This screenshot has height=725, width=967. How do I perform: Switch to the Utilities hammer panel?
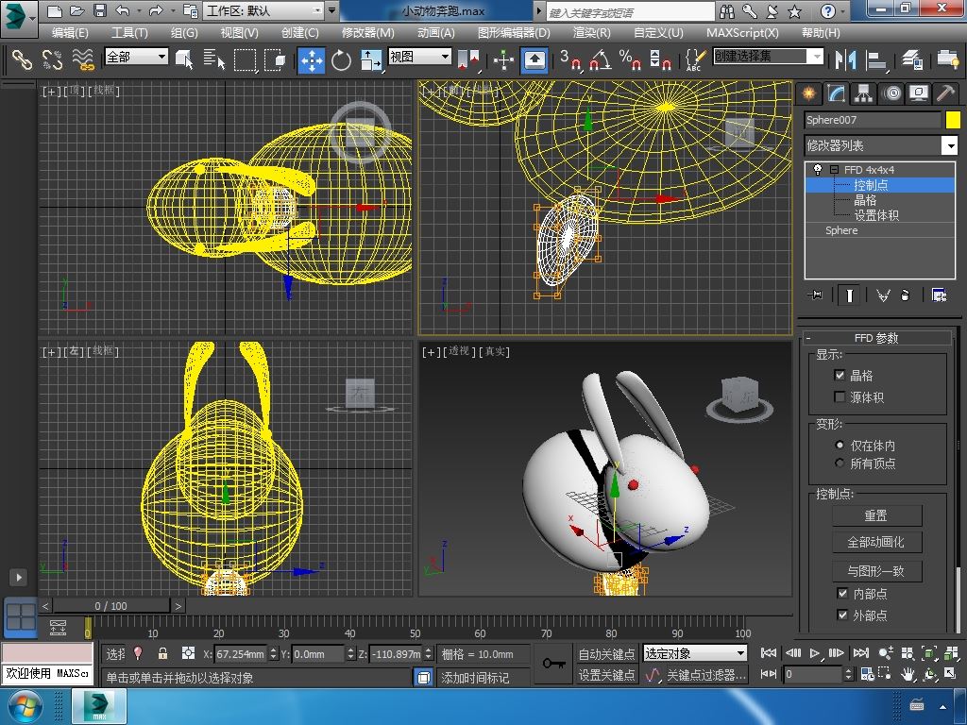tap(945, 93)
